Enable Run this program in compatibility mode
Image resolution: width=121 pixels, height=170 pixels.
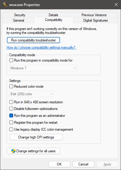pyautogui.click(x=11, y=60)
